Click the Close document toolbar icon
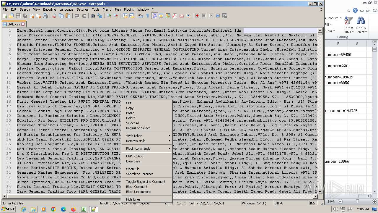Screen dimensions: 378x213 click(x=32, y=16)
